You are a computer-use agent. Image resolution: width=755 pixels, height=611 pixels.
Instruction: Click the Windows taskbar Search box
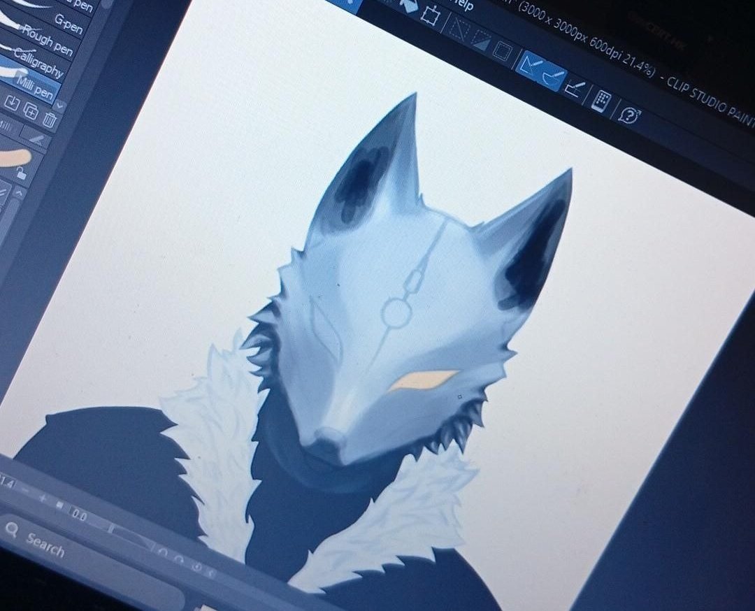(x=92, y=563)
